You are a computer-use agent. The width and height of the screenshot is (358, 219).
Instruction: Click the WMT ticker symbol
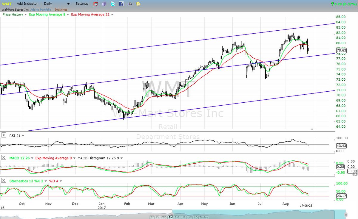point(7,4)
